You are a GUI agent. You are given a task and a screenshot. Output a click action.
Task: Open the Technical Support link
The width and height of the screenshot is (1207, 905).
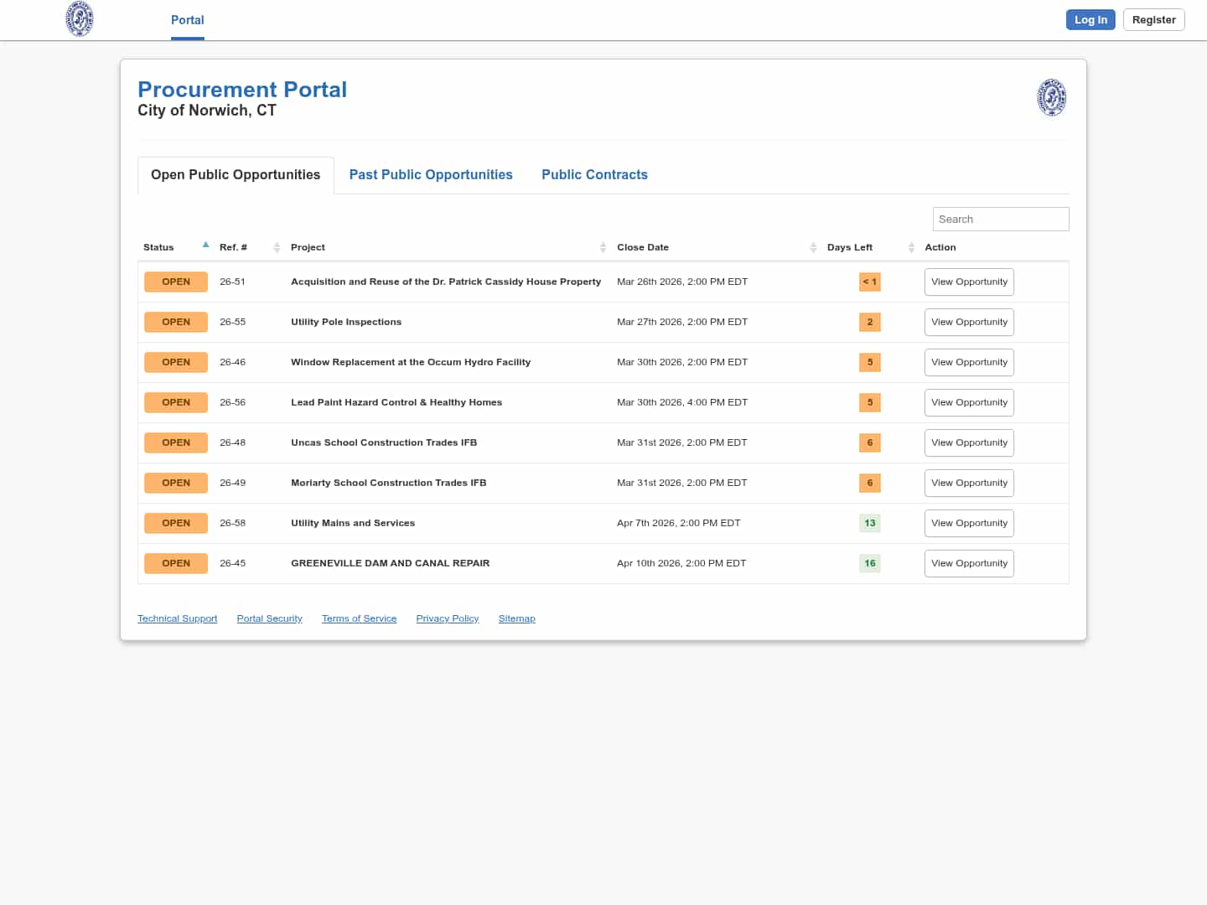click(x=177, y=618)
